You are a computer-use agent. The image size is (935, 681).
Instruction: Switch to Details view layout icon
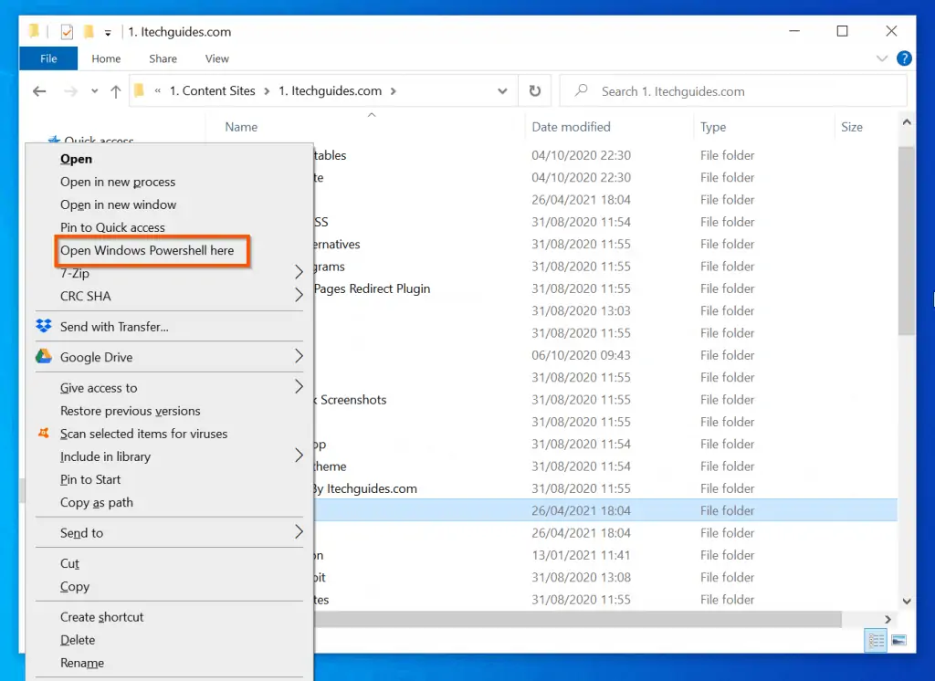click(x=876, y=641)
